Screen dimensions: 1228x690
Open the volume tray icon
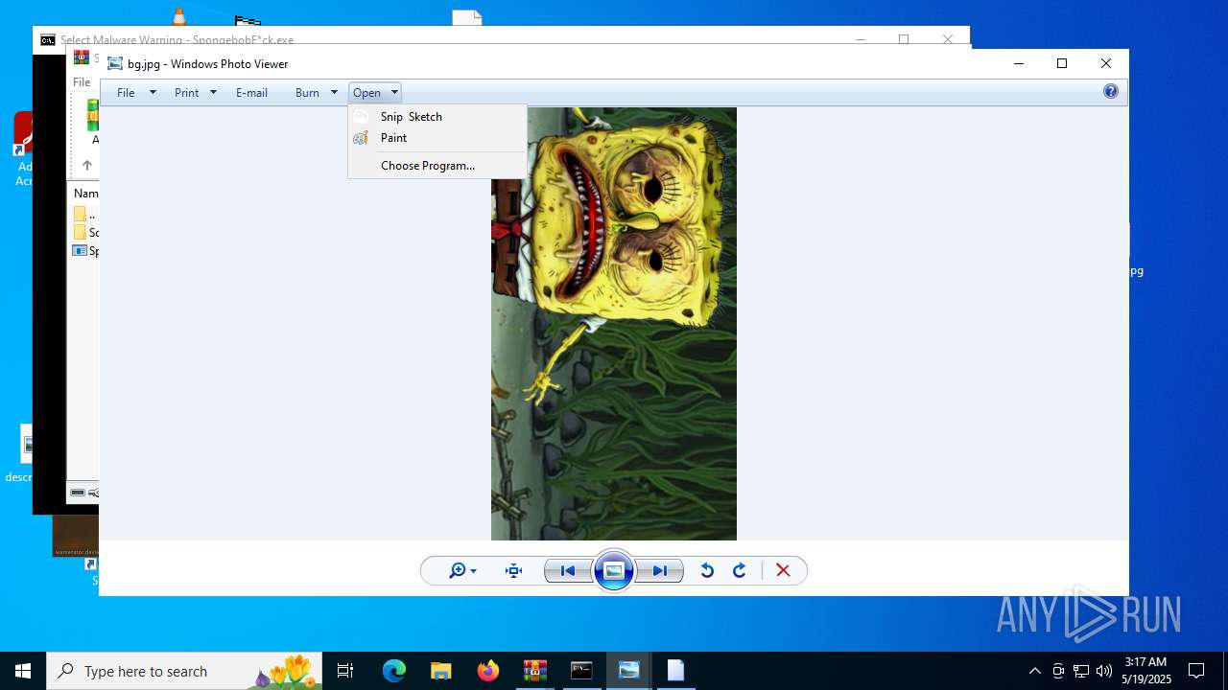tap(1104, 671)
